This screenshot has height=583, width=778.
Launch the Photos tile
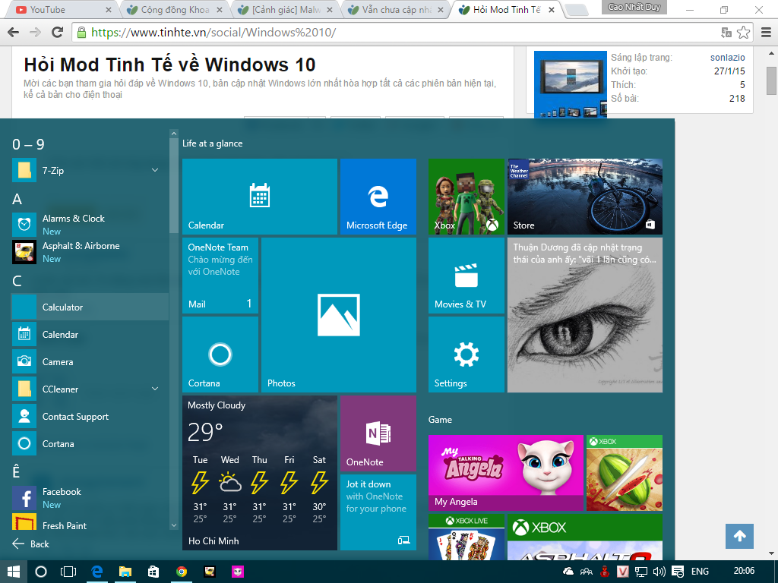(x=338, y=314)
